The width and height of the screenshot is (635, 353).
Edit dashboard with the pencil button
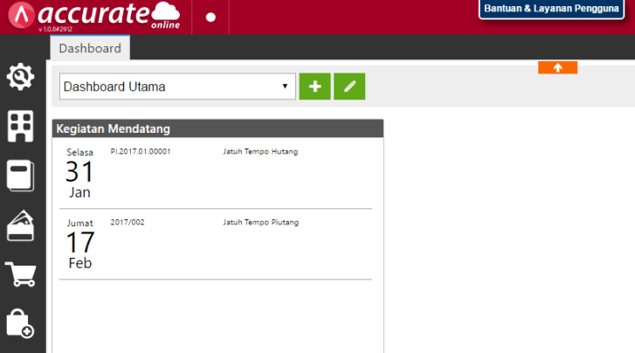click(x=349, y=87)
